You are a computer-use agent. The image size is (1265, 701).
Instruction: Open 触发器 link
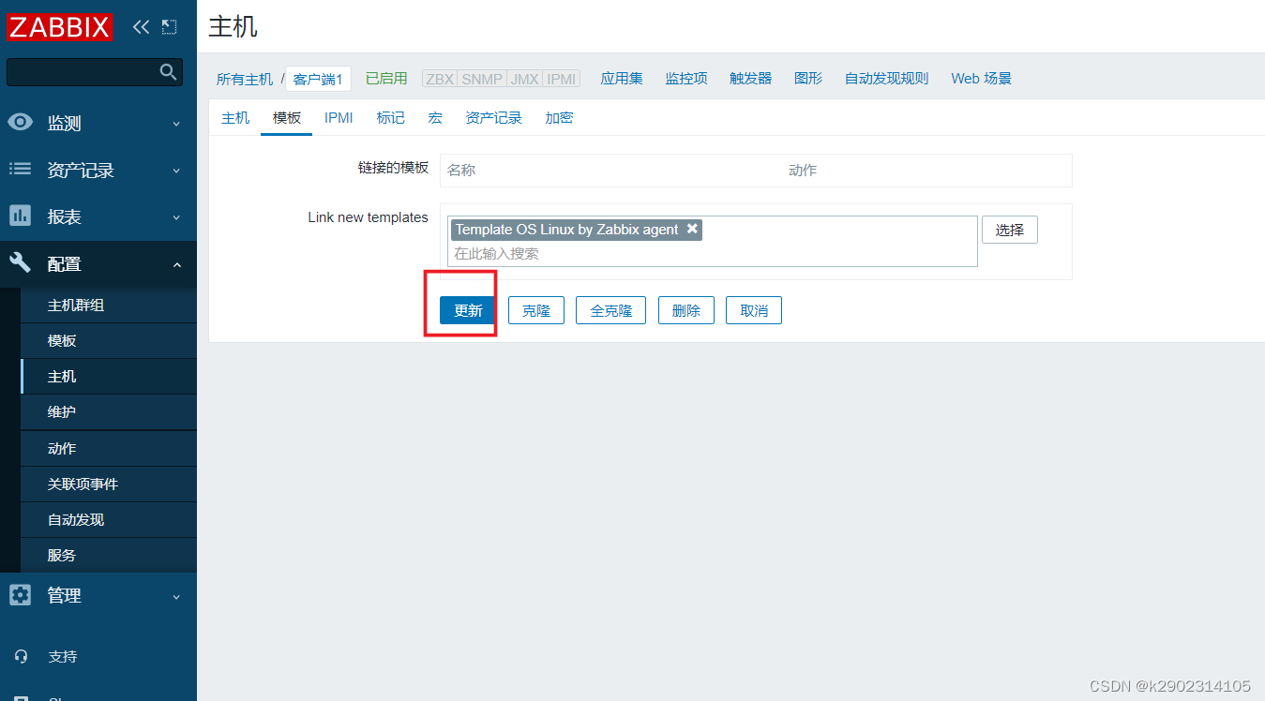[x=751, y=79]
